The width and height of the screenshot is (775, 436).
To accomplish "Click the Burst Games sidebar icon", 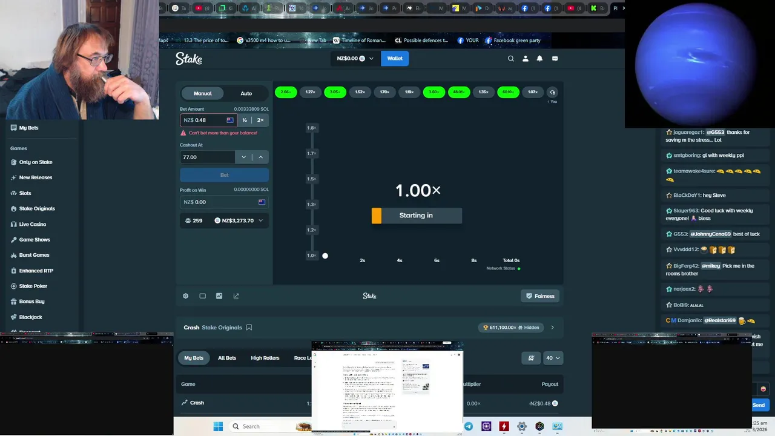I will coord(13,255).
